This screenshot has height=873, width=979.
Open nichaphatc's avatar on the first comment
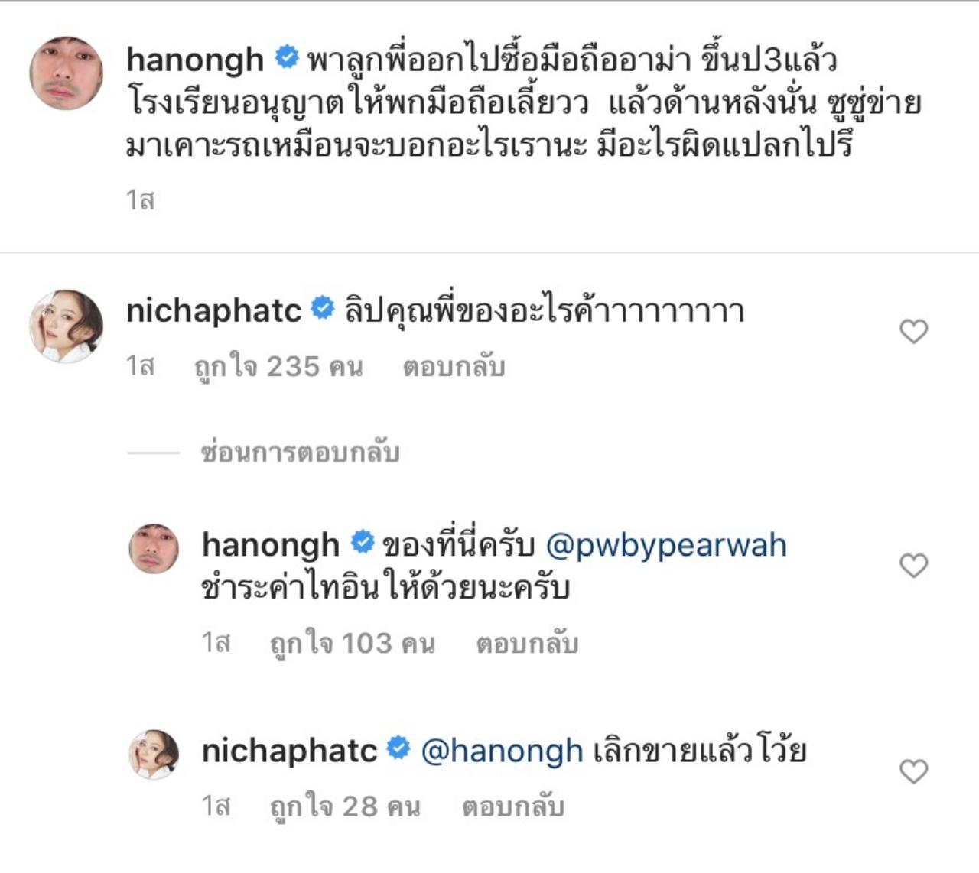click(x=66, y=326)
